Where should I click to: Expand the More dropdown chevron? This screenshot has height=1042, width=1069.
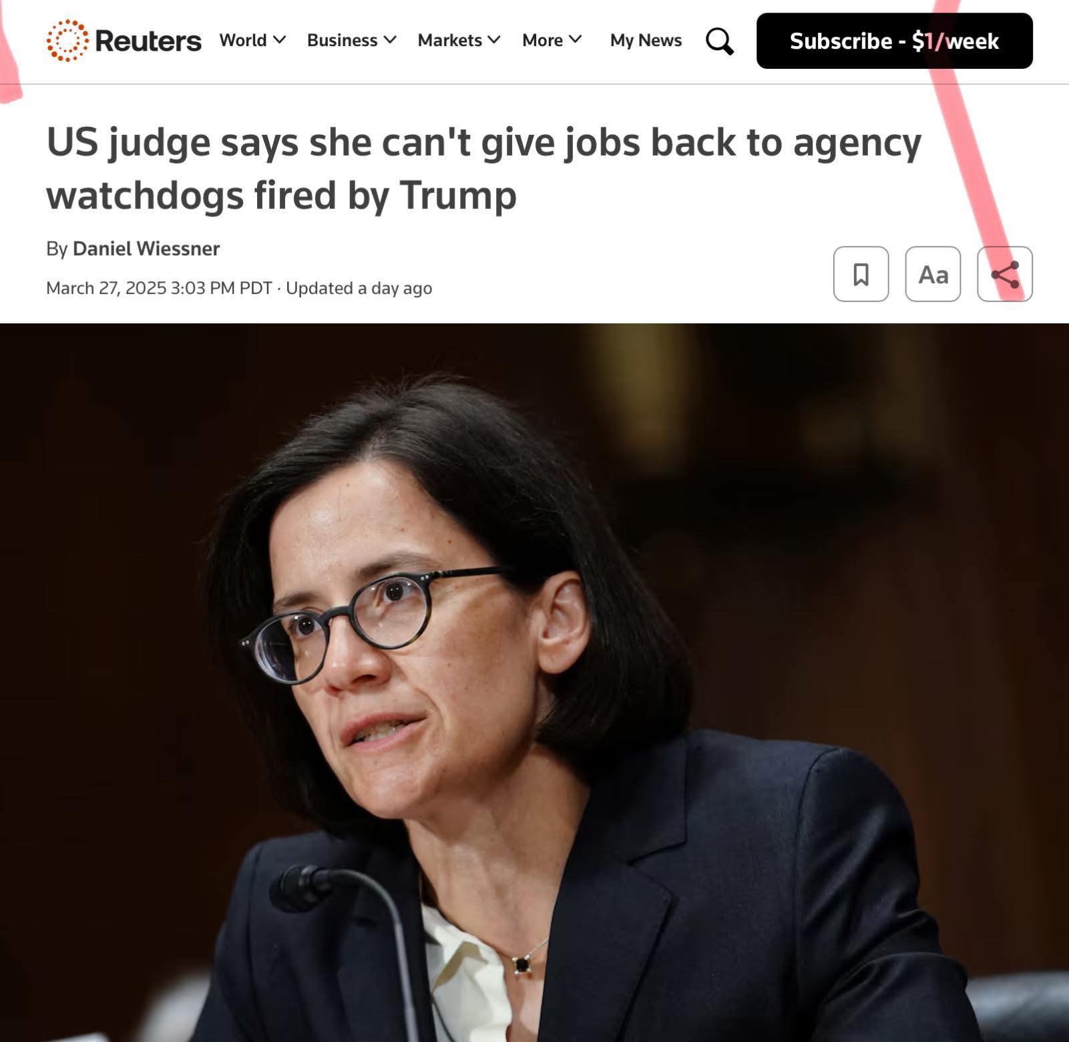click(575, 40)
